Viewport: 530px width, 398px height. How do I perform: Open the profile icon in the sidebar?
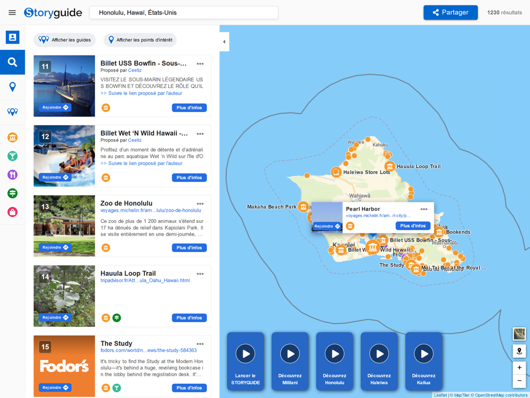13,37
